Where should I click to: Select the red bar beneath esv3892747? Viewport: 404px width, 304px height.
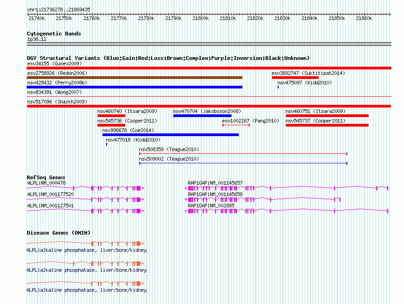click(x=295, y=78)
